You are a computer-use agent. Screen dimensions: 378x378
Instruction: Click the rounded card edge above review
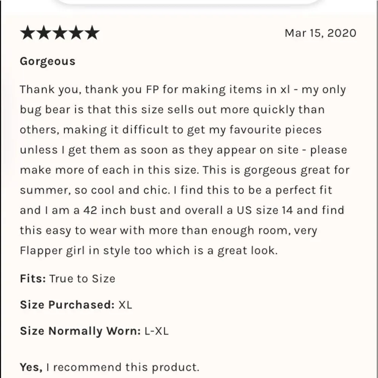coord(189,2)
